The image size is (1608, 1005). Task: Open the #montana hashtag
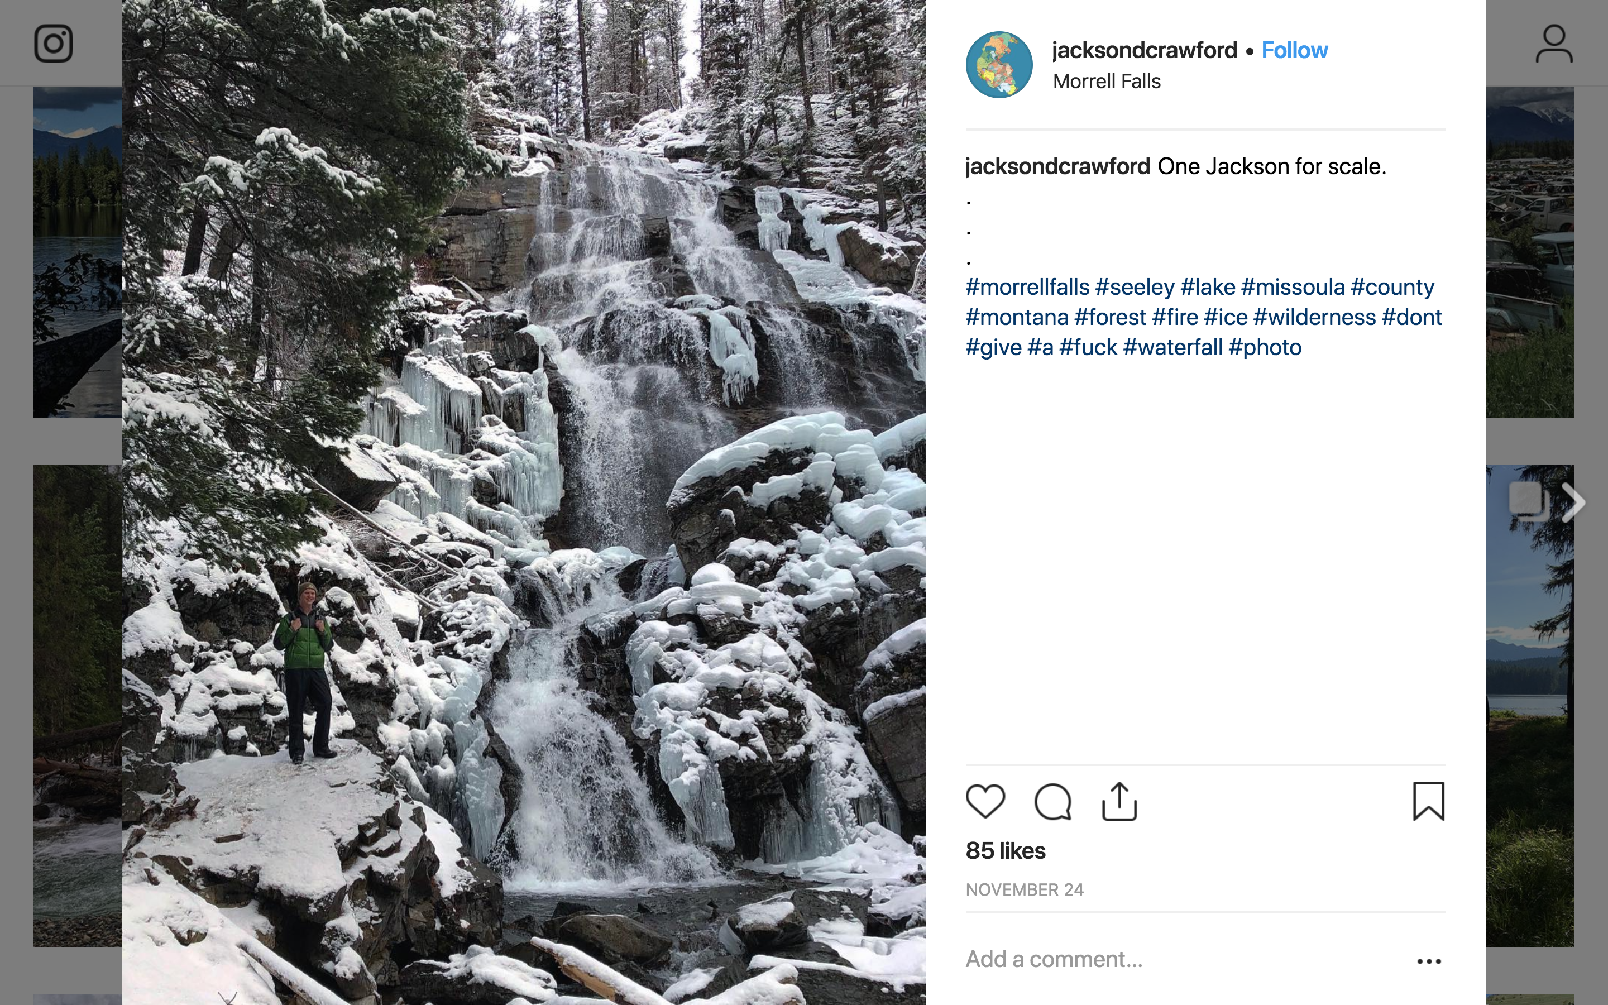pos(1017,318)
